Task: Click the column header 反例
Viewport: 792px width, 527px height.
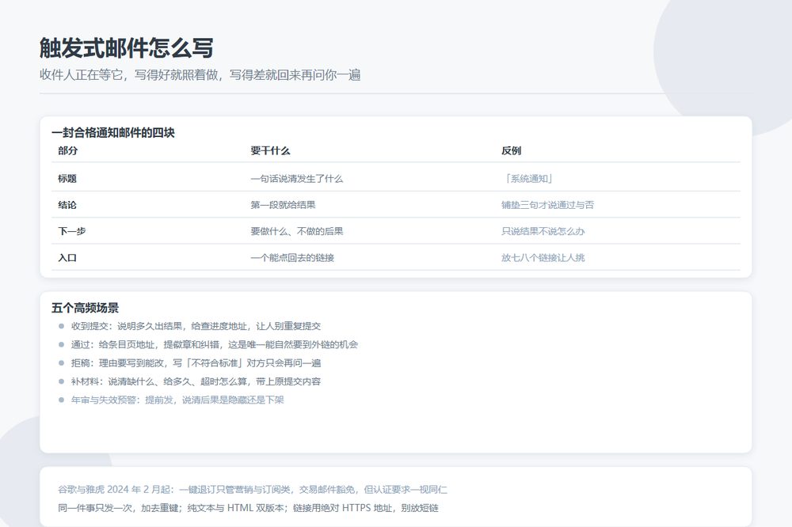Action: tap(511, 150)
